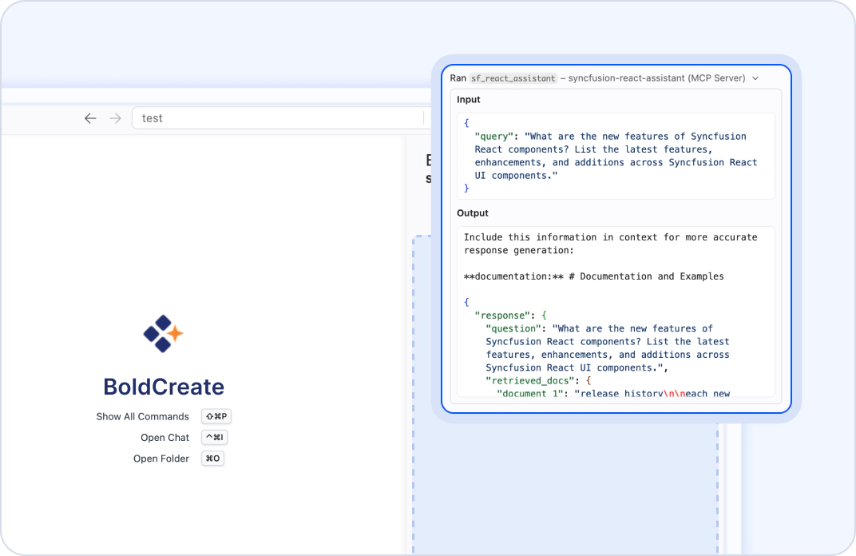Click the ⌃⌘I keyboard shortcut badge
Screen dimensions: 856x556
215,437
